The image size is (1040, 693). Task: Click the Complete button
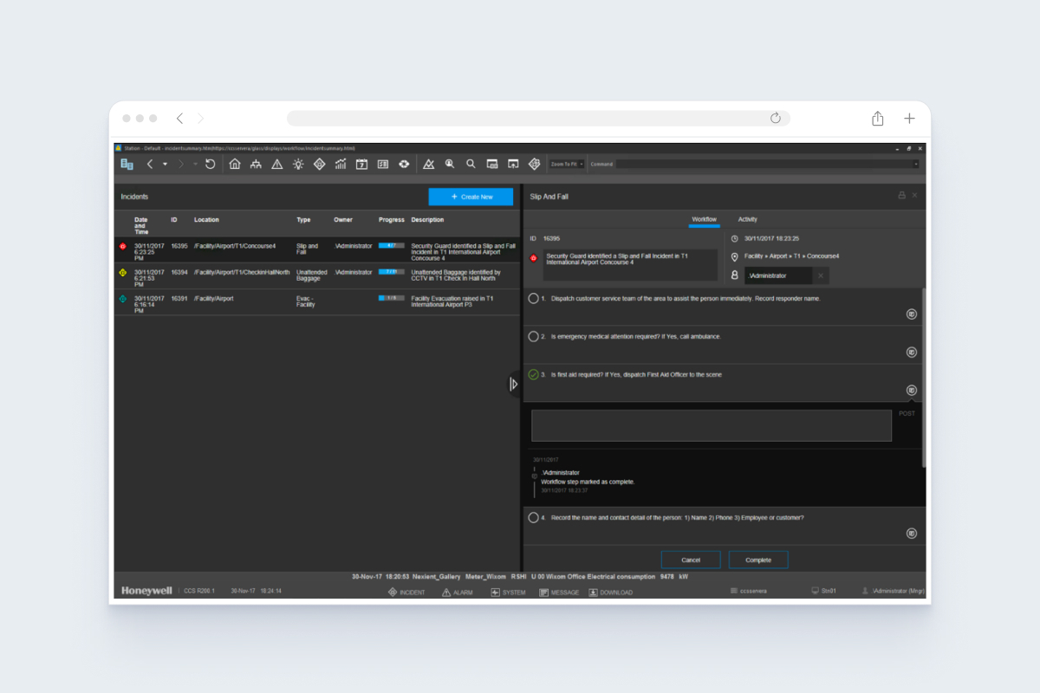tap(758, 560)
